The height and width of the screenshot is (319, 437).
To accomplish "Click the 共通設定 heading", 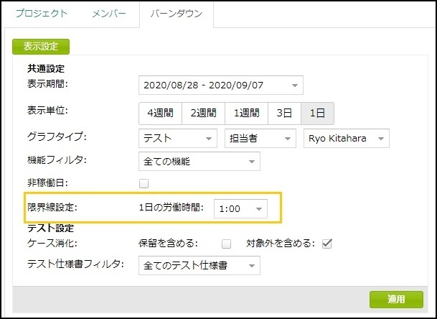I will [46, 68].
